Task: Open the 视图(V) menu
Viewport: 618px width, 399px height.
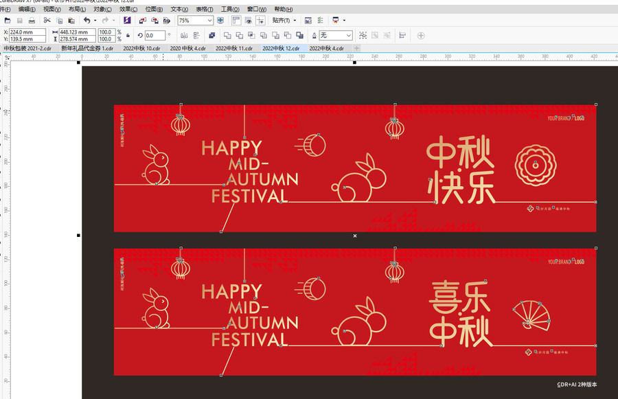Action: [52, 9]
